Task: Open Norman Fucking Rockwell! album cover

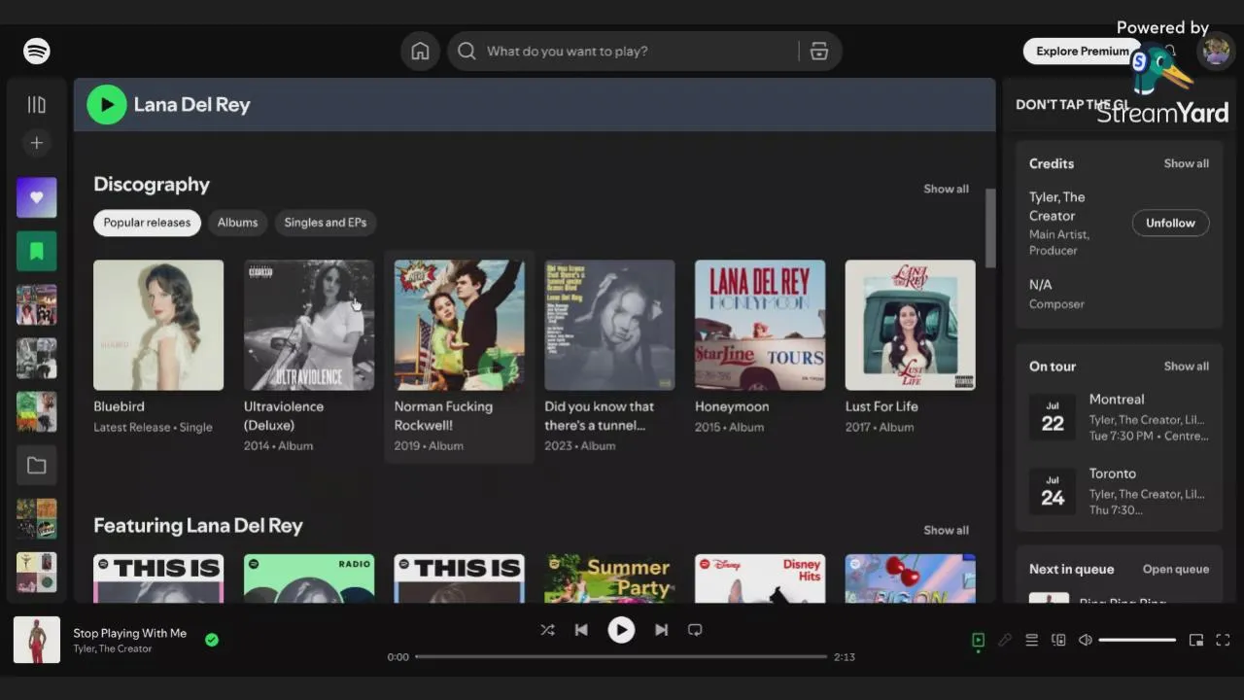Action: pos(459,325)
